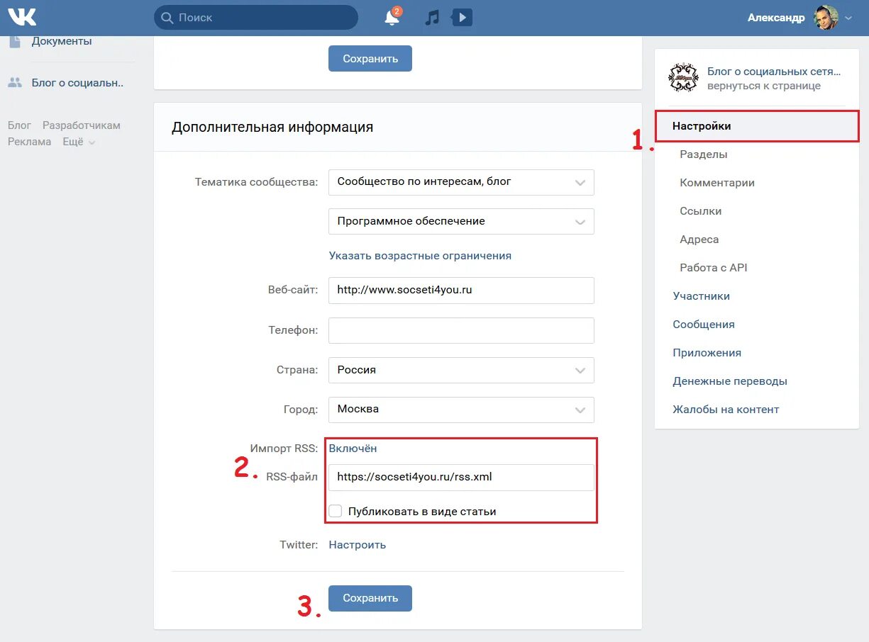
Task: Open VK home via the logo
Action: pos(22,17)
